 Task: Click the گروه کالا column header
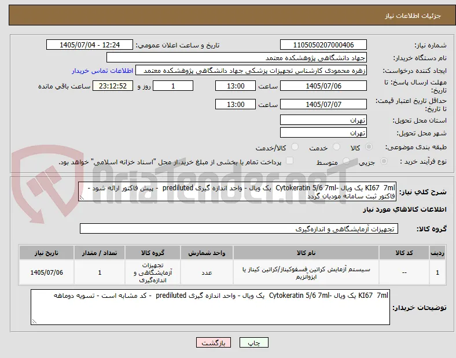[x=153, y=253]
